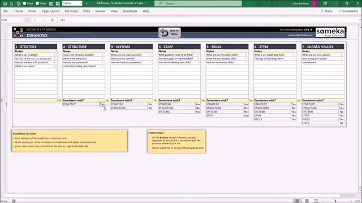This screenshot has width=362, height=203.
Task: Click the Enter checkmark icon in the formula bar
Action: pos(44,20)
